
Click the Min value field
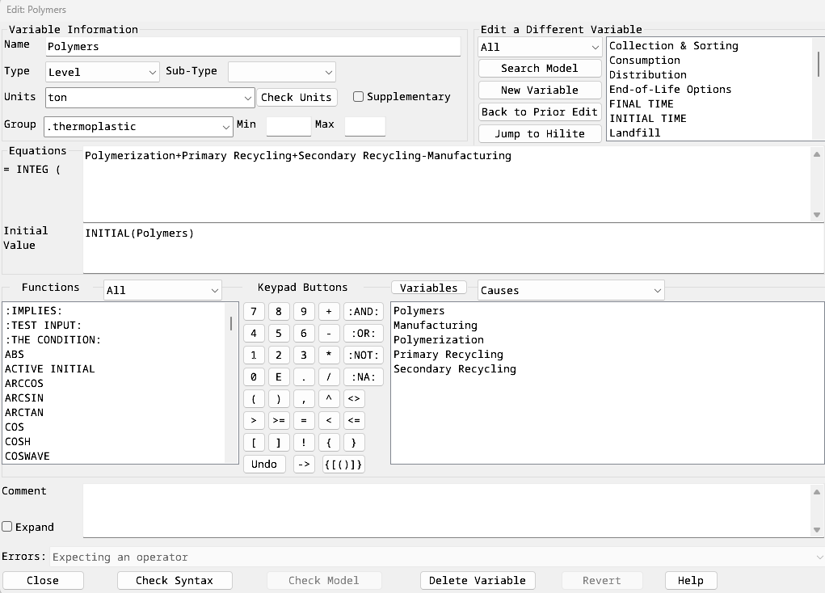(288, 126)
